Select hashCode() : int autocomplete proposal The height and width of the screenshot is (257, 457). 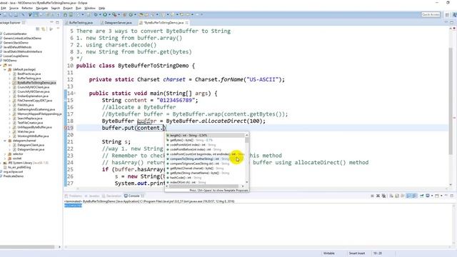tap(205, 178)
